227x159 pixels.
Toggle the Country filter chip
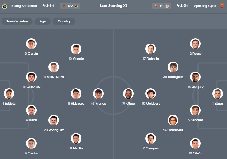click(x=64, y=21)
